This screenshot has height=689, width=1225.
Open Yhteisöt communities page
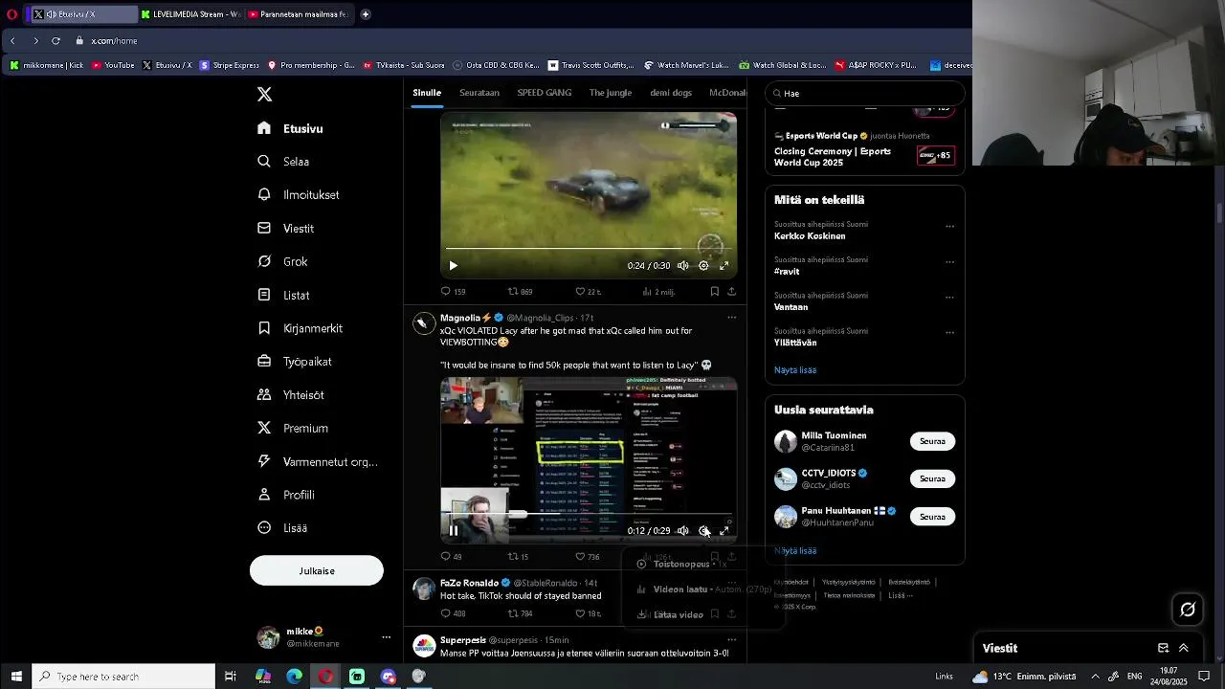point(290,395)
